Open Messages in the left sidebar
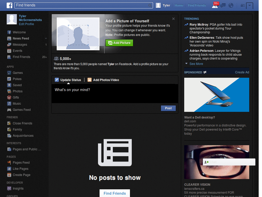Screen dimensions: 262x197 tap(20, 45)
